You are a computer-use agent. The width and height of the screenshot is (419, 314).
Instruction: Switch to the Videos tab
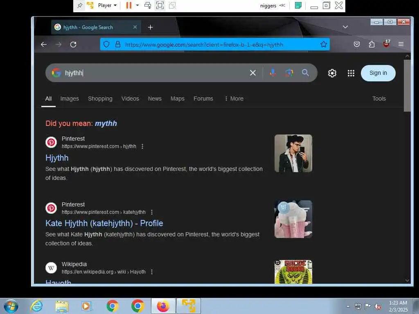(x=130, y=99)
